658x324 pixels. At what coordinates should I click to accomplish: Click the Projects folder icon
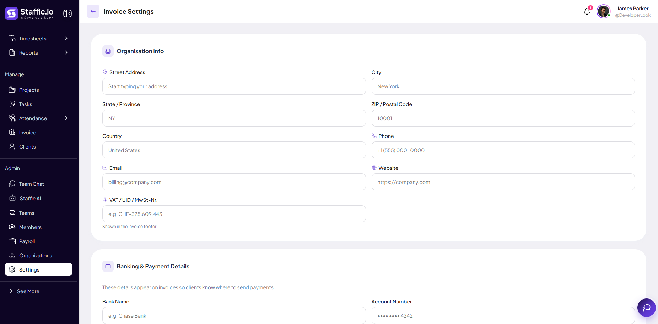click(x=12, y=90)
